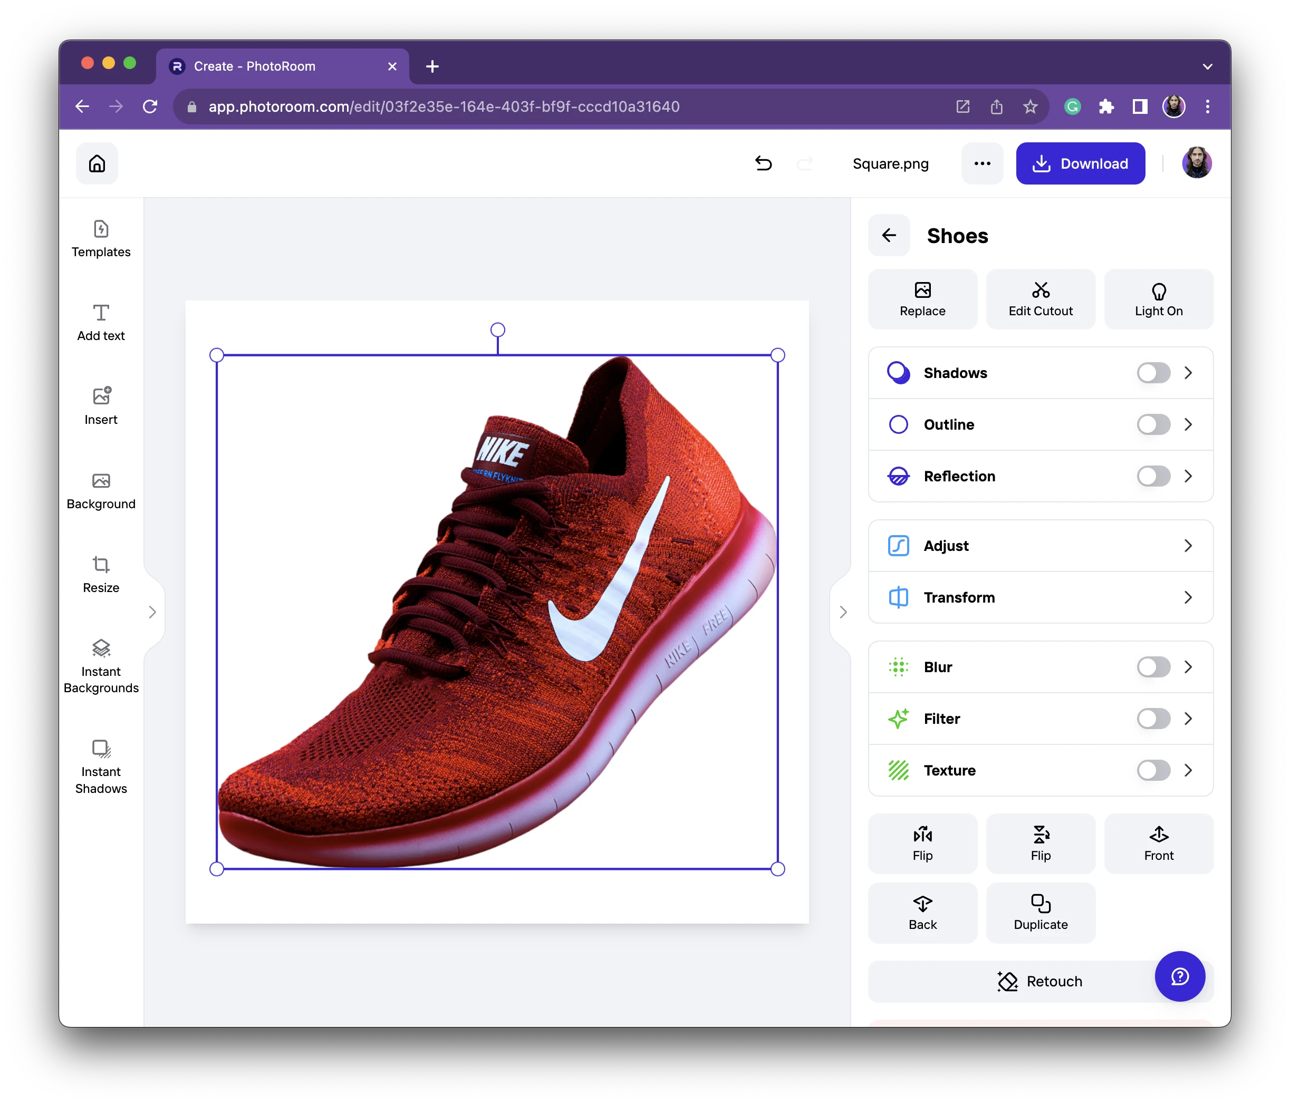Open the Templates panel
The image size is (1290, 1105).
tap(101, 239)
